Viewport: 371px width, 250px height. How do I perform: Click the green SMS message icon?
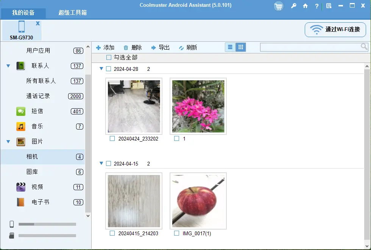[20, 111]
